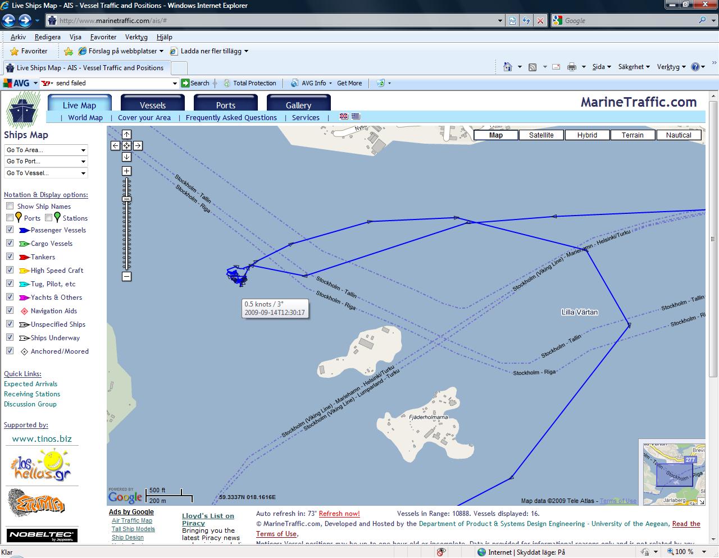Click the center map pan button
This screenshot has width=719, height=558.
tap(126, 145)
